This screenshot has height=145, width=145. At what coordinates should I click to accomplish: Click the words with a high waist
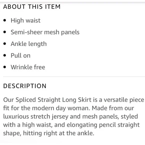[x=28, y=125]
